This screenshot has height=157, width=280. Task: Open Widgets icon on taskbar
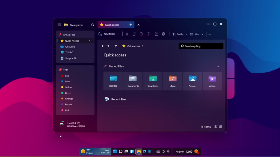tap(132, 152)
